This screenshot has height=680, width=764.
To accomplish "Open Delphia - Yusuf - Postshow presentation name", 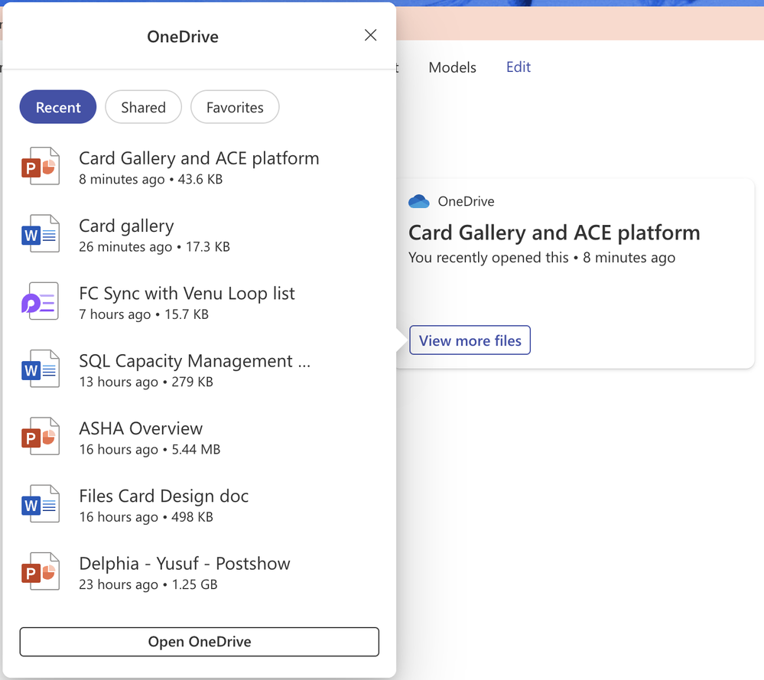I will click(x=184, y=564).
